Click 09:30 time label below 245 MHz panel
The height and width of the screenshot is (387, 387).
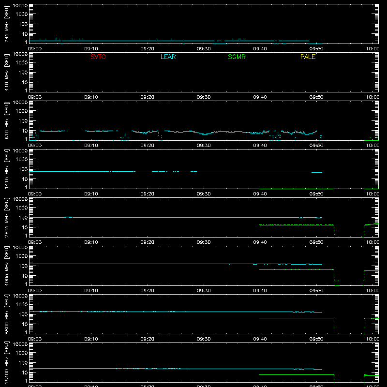[204, 49]
